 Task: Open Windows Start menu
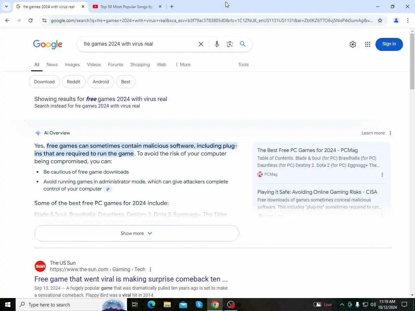pyautogui.click(x=8, y=305)
